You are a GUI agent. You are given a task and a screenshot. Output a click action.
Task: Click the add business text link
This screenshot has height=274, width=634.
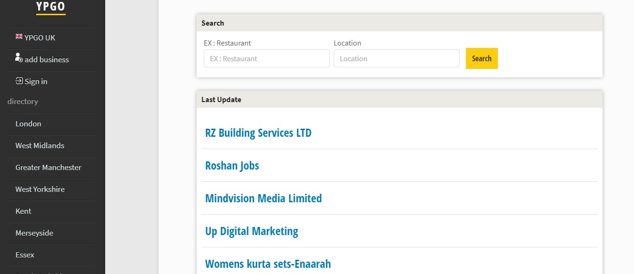click(x=47, y=59)
